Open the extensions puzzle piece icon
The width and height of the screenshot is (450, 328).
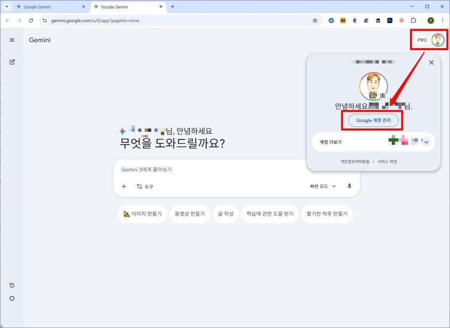tap(413, 20)
